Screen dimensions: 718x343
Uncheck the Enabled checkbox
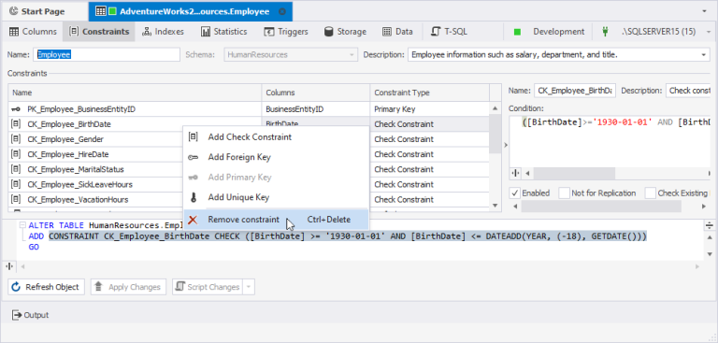pos(515,193)
